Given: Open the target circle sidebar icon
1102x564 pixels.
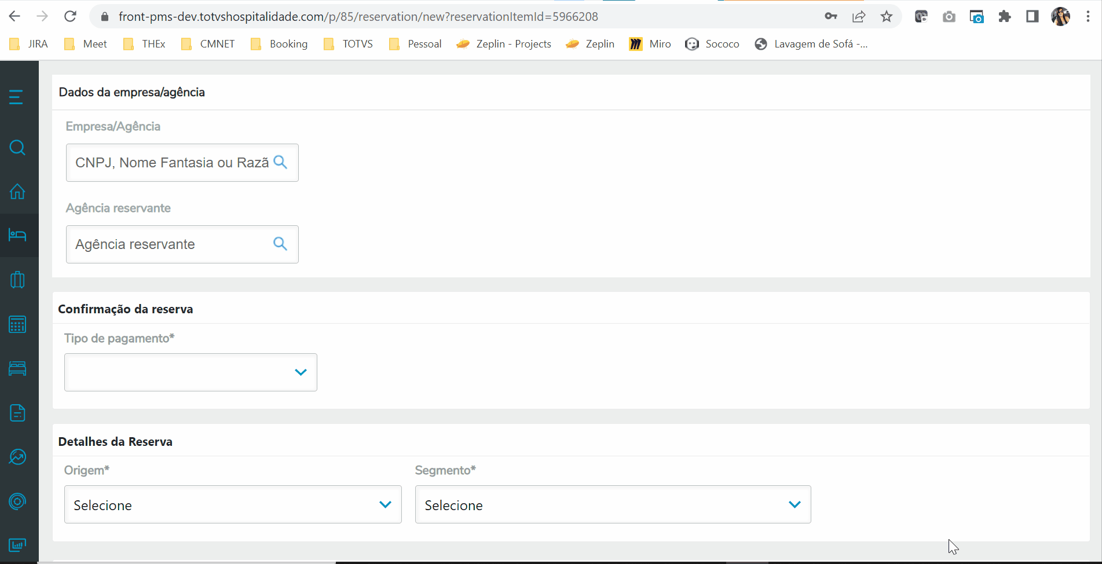Looking at the screenshot, I should point(17,501).
